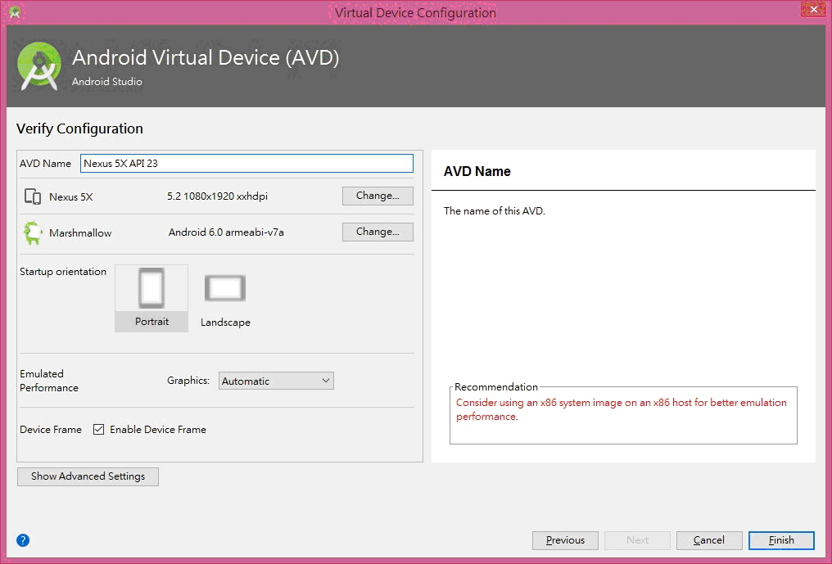The height and width of the screenshot is (564, 832).
Task: Click the 'Emulated Performance' label
Action: coord(49,381)
